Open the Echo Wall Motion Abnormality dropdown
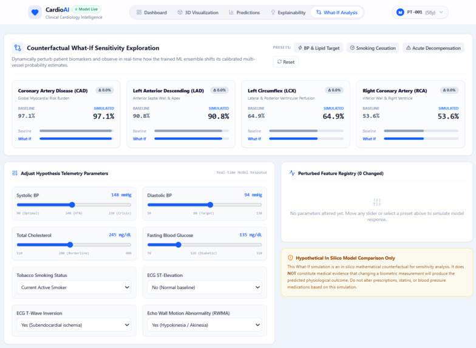Image resolution: width=476 pixels, height=348 pixels. 205,325
